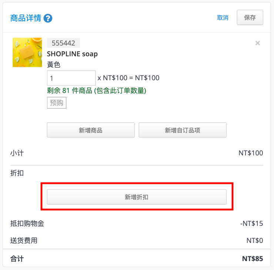Click the 折扣 section label
Screen dimensions: 274x270
click(x=17, y=173)
